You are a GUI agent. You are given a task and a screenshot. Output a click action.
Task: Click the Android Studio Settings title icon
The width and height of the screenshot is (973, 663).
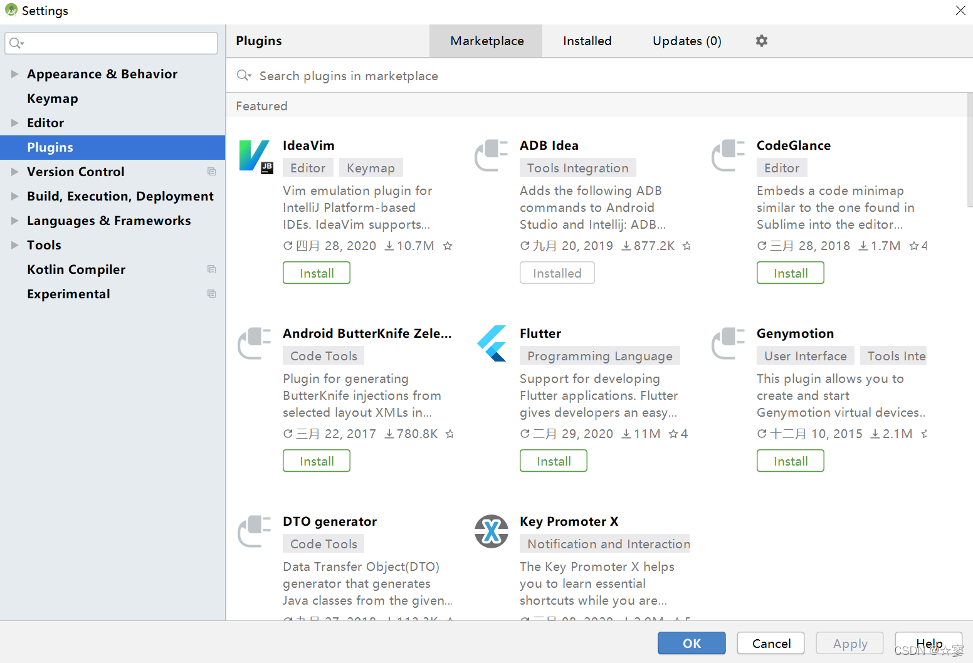(x=11, y=10)
